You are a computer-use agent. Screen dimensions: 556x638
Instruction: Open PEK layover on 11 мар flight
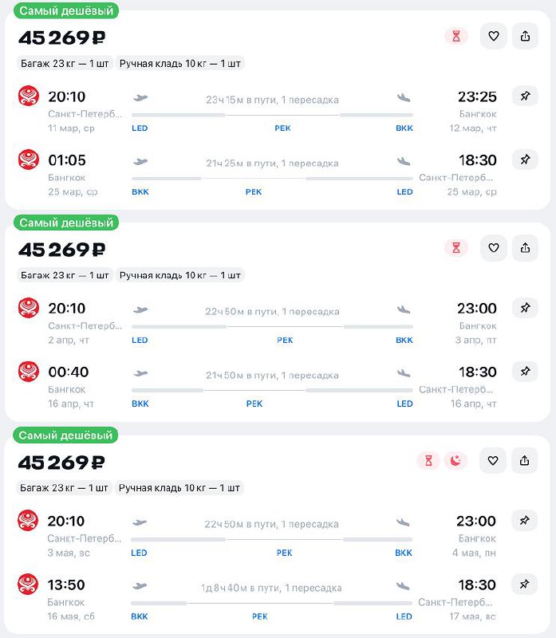coord(282,128)
